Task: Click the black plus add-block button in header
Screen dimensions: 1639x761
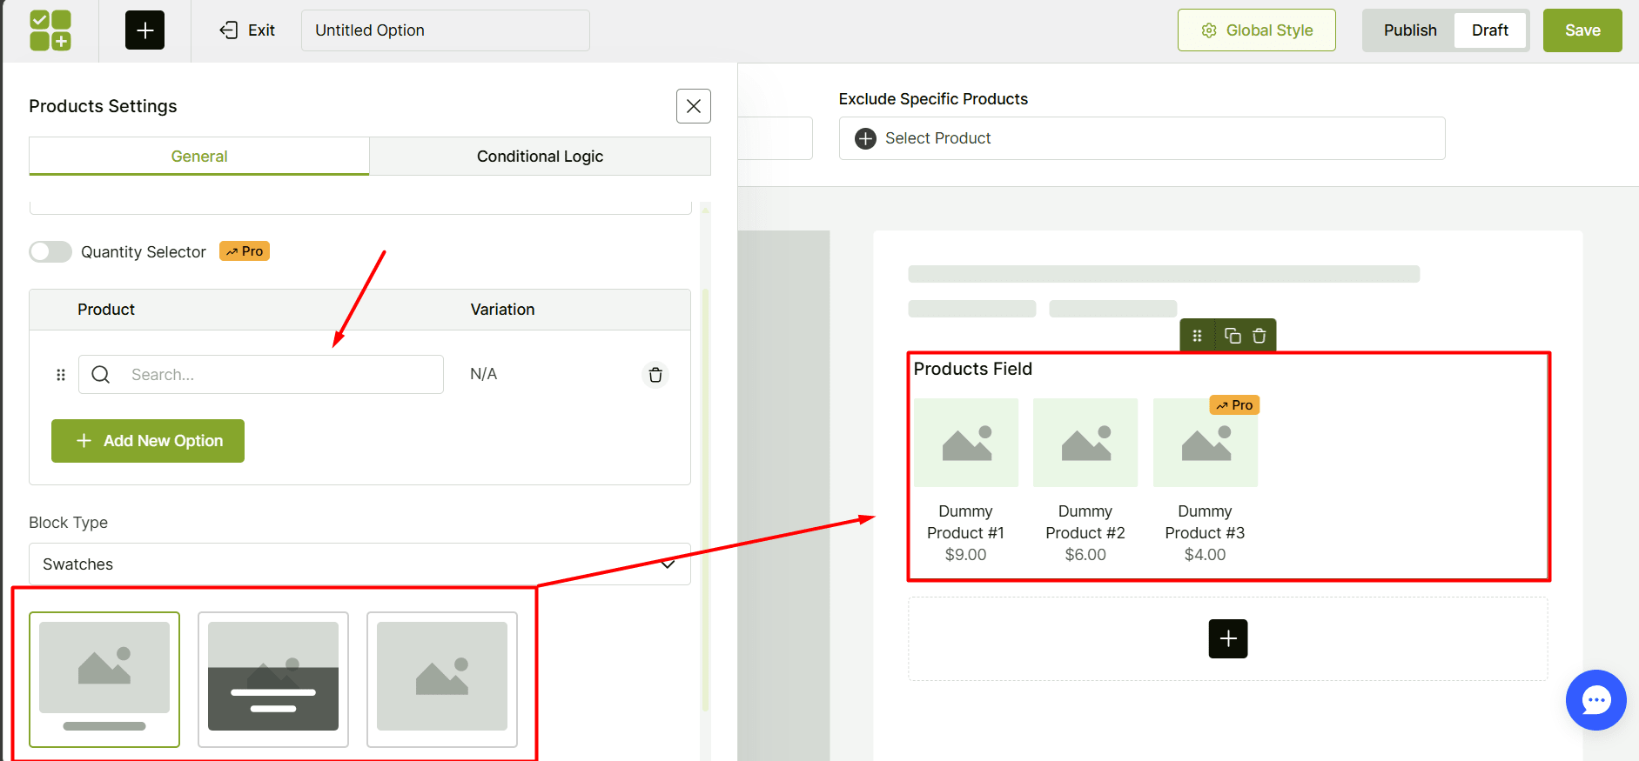Action: point(144,30)
